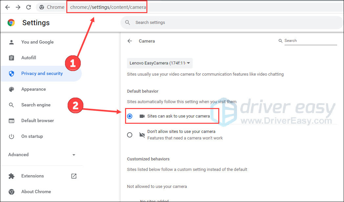Select 'Sites can ask to use your camera'
Viewport: 344px width, 202px height.
tap(130, 116)
